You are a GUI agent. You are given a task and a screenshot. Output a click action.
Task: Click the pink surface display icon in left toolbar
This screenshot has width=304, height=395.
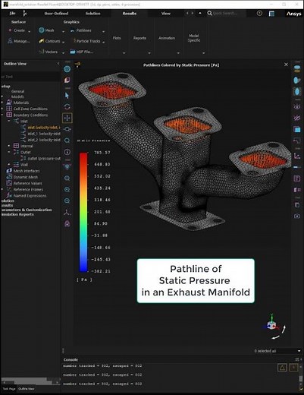(x=67, y=80)
